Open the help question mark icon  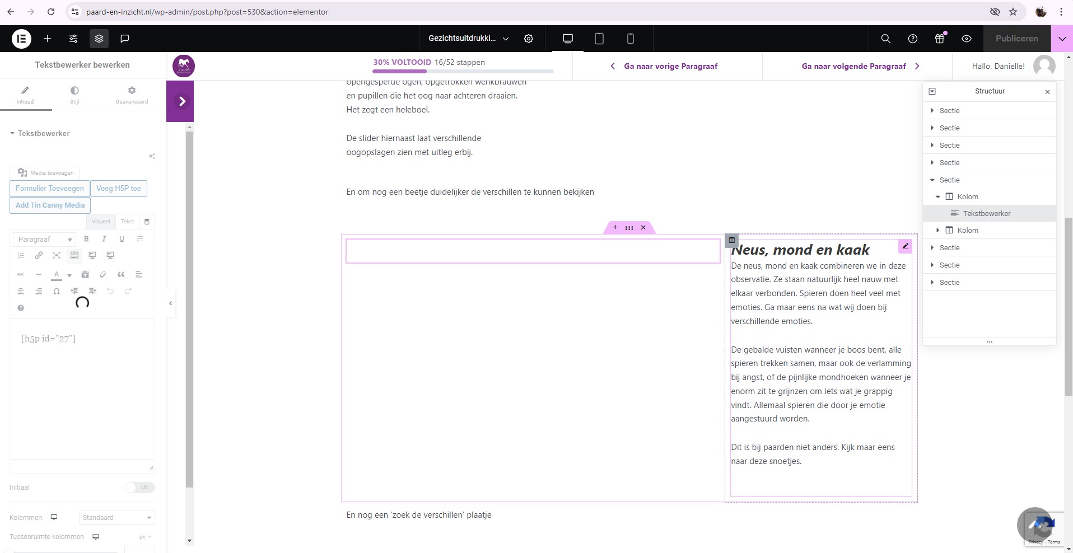(x=913, y=39)
